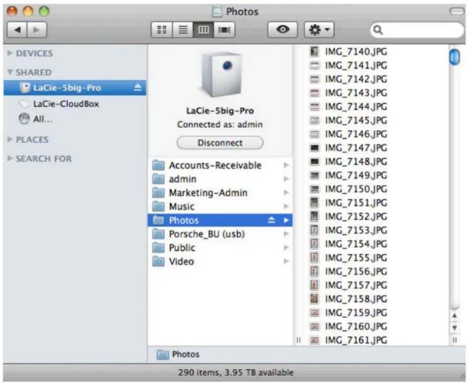This screenshot has width=469, height=383.
Task: Select LaCie-5big-Pro in the sidebar
Action: click(x=75, y=88)
